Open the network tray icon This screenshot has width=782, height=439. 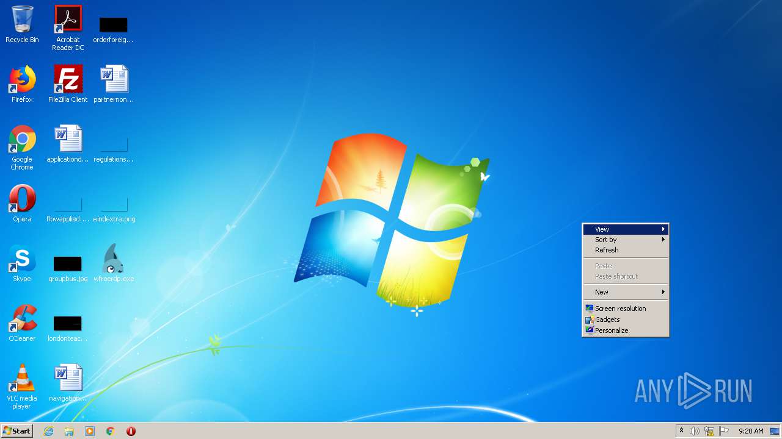pos(709,431)
